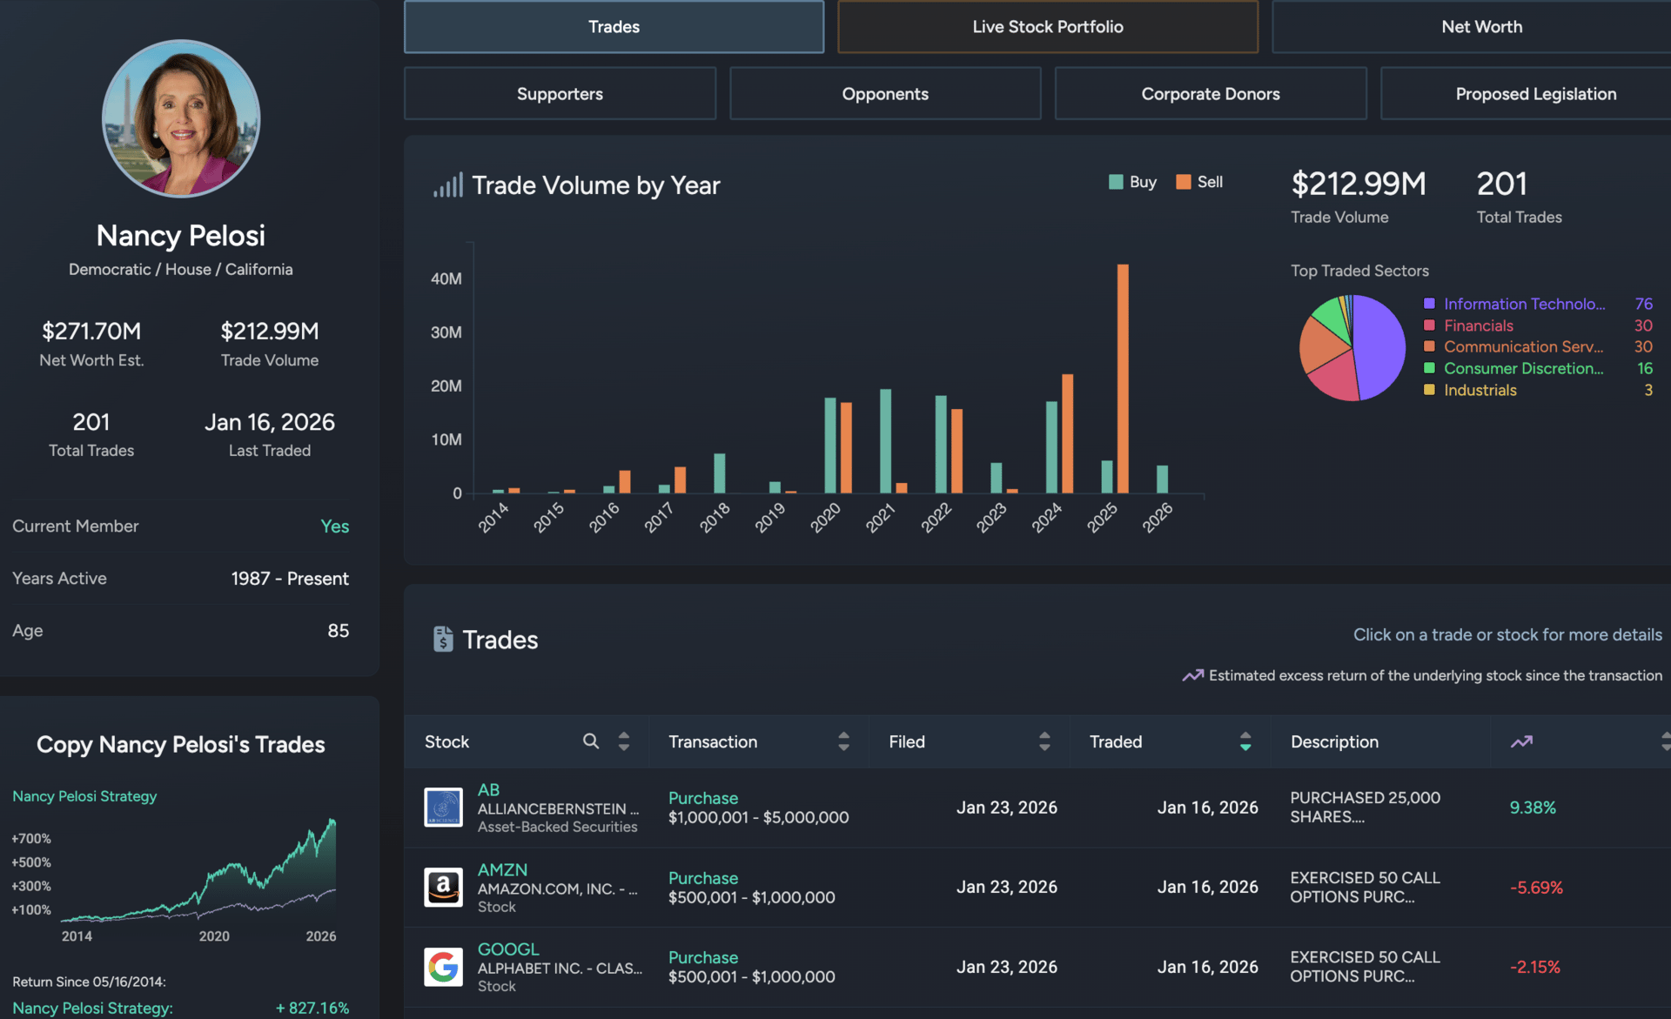Viewport: 1671px width, 1019px height.
Task: Switch to Live Stock Portfolio tab
Action: coord(1047,27)
